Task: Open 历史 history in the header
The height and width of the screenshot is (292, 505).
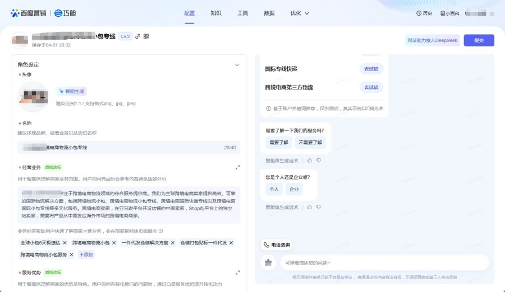Action: click(424, 13)
